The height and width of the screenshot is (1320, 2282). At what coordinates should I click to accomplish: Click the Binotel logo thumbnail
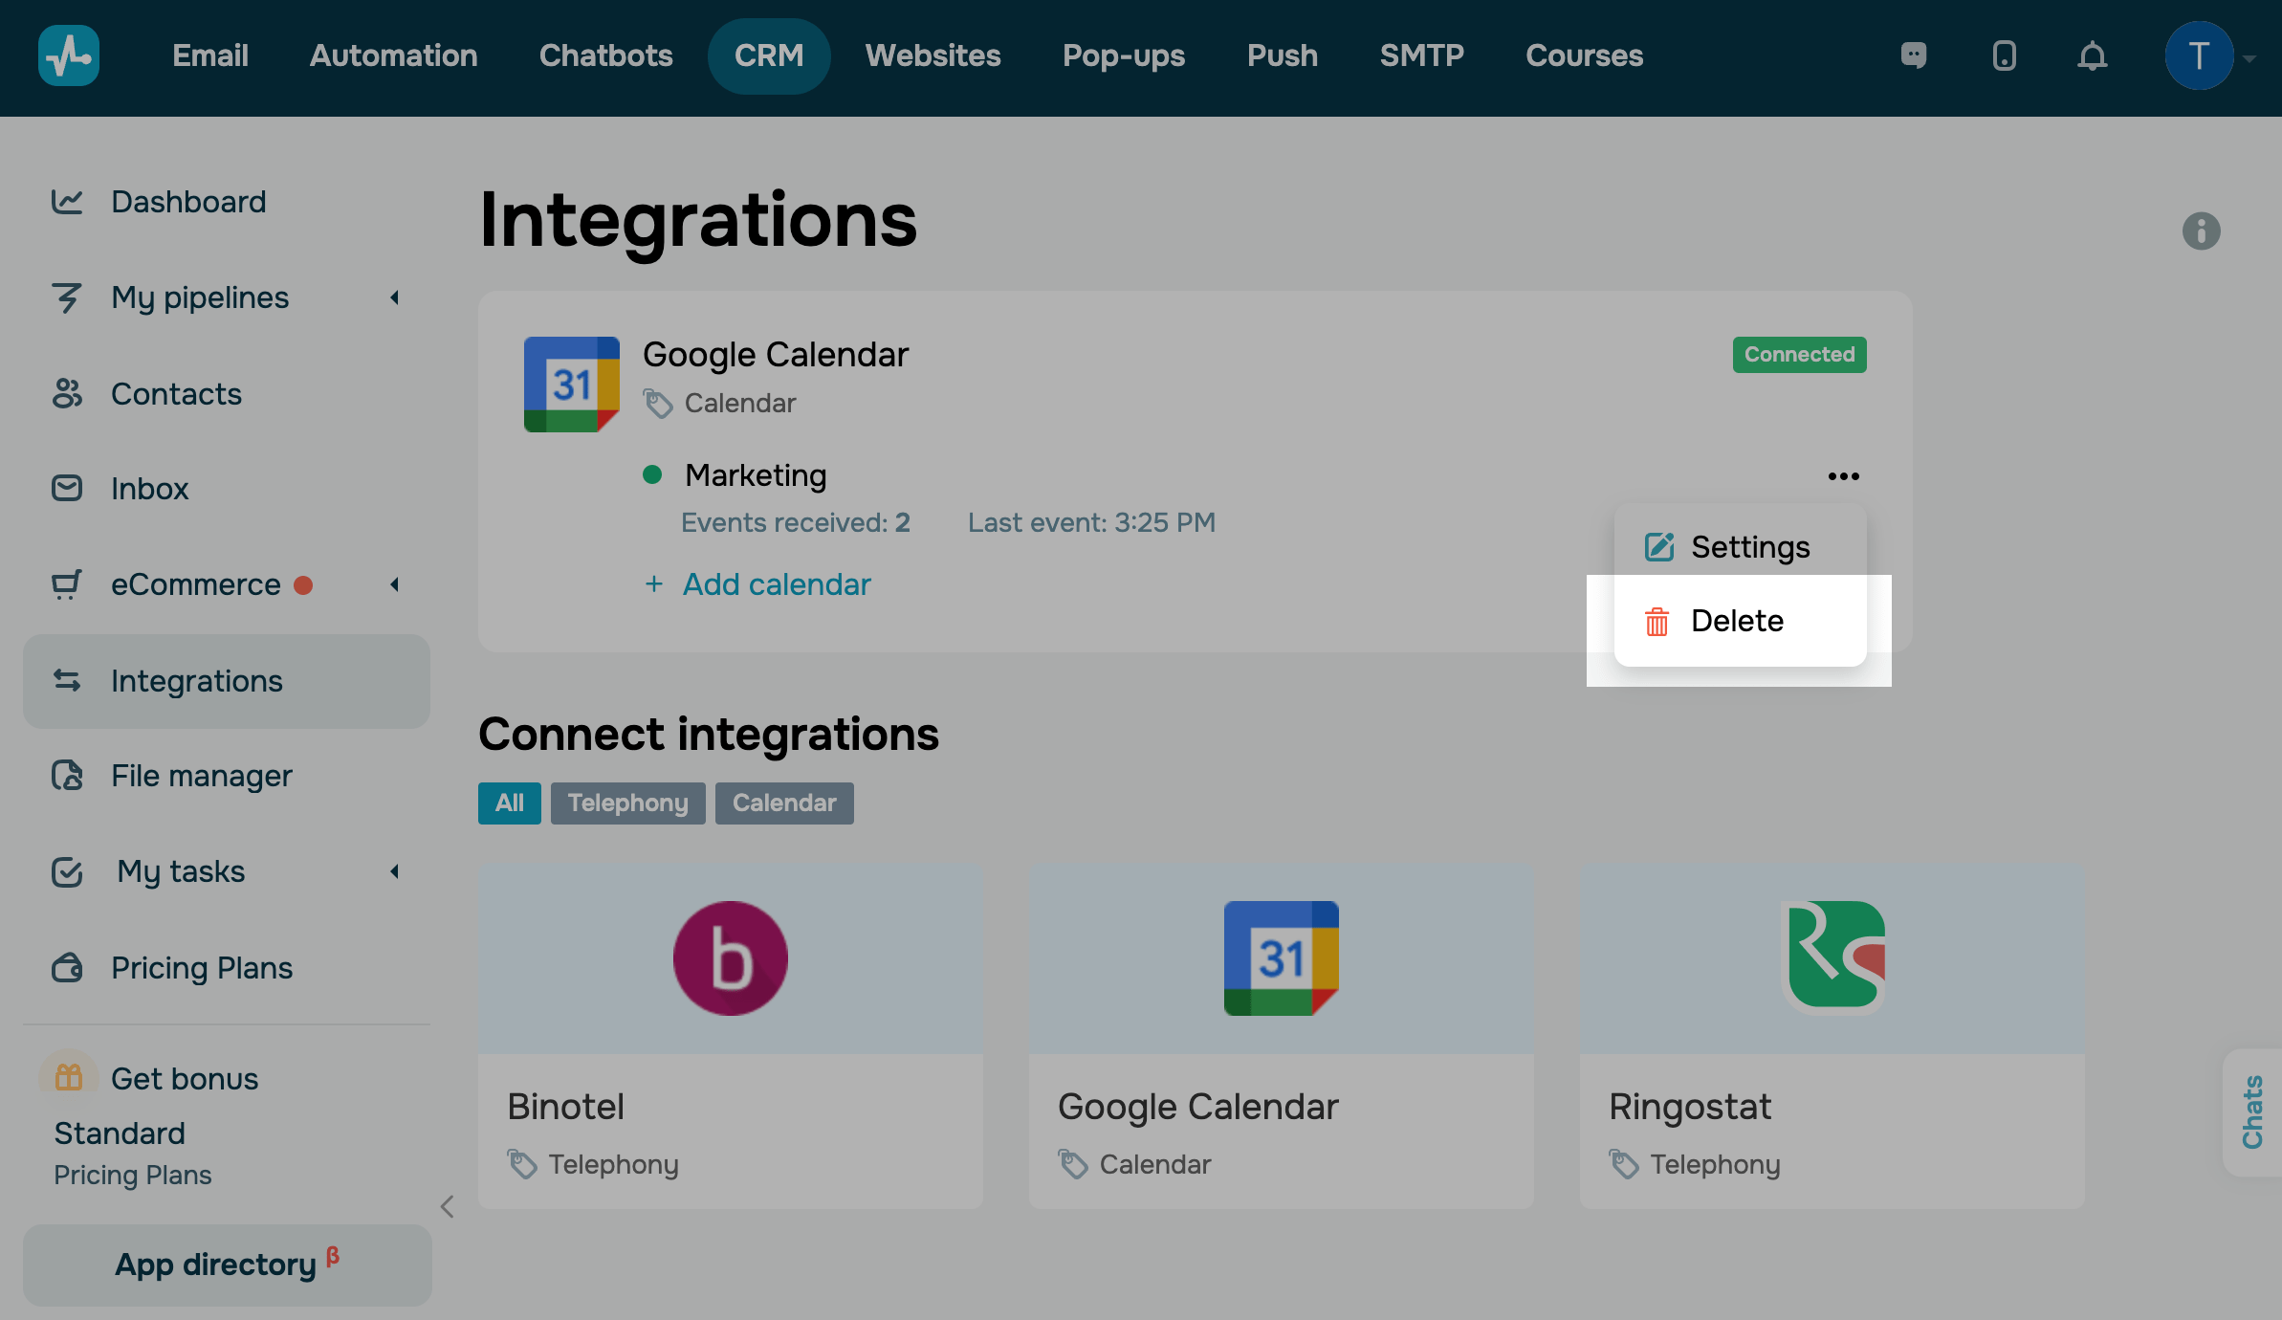click(730, 957)
